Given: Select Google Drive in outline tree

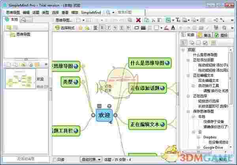Looking at the screenshot, I should point(213,147).
